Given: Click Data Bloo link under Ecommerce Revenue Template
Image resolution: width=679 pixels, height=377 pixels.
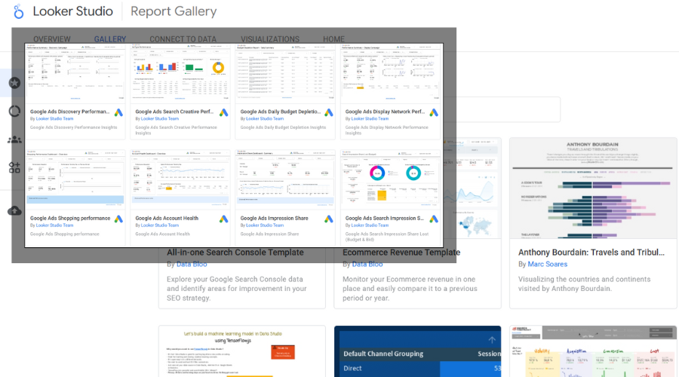Looking at the screenshot, I should (367, 265).
